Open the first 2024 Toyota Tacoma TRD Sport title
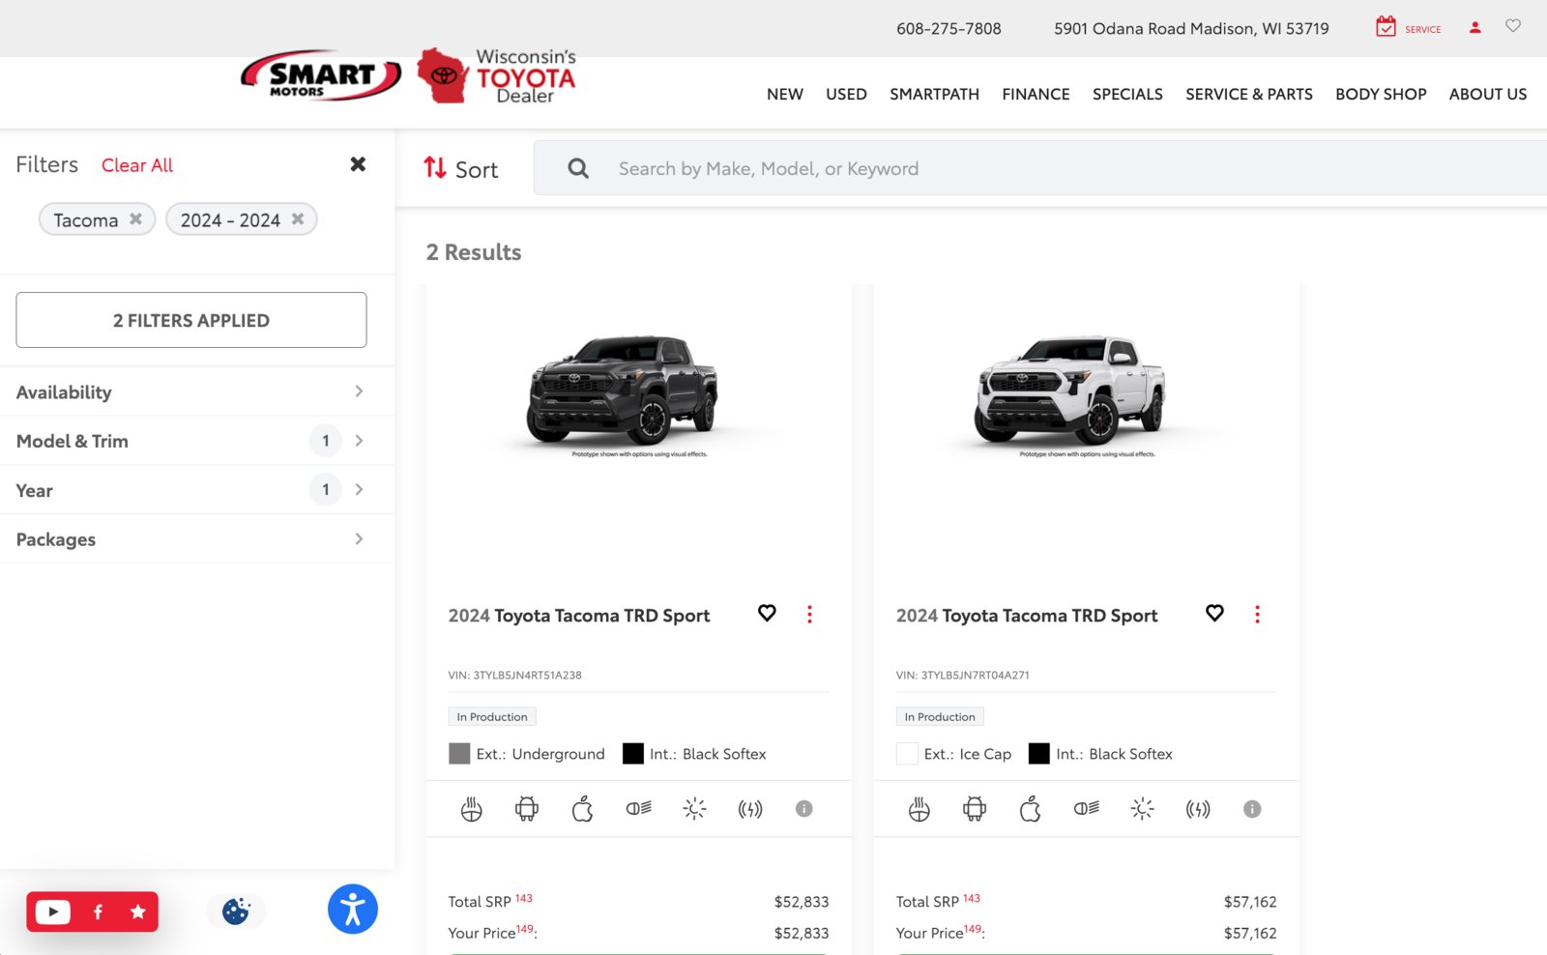1547x955 pixels. 579,616
